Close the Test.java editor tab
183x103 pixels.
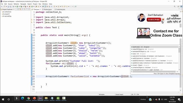point(40,9)
